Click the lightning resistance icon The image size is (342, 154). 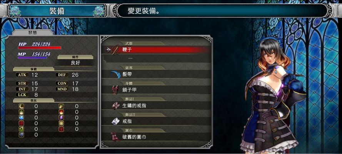click(61, 117)
